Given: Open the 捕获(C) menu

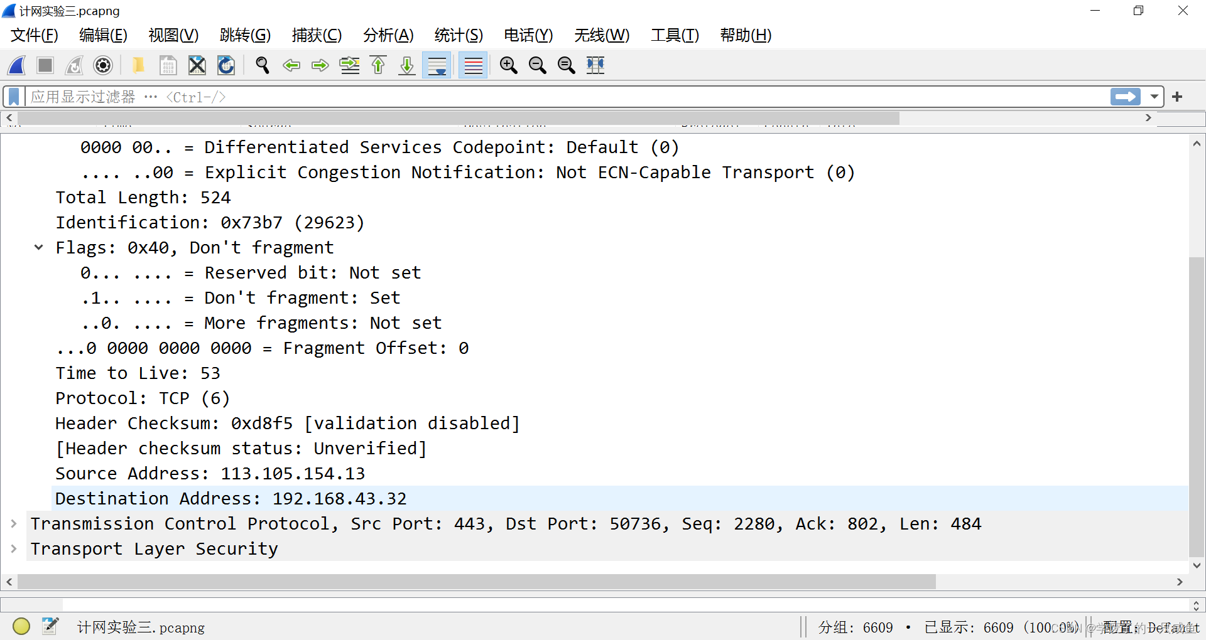Looking at the screenshot, I should (317, 35).
